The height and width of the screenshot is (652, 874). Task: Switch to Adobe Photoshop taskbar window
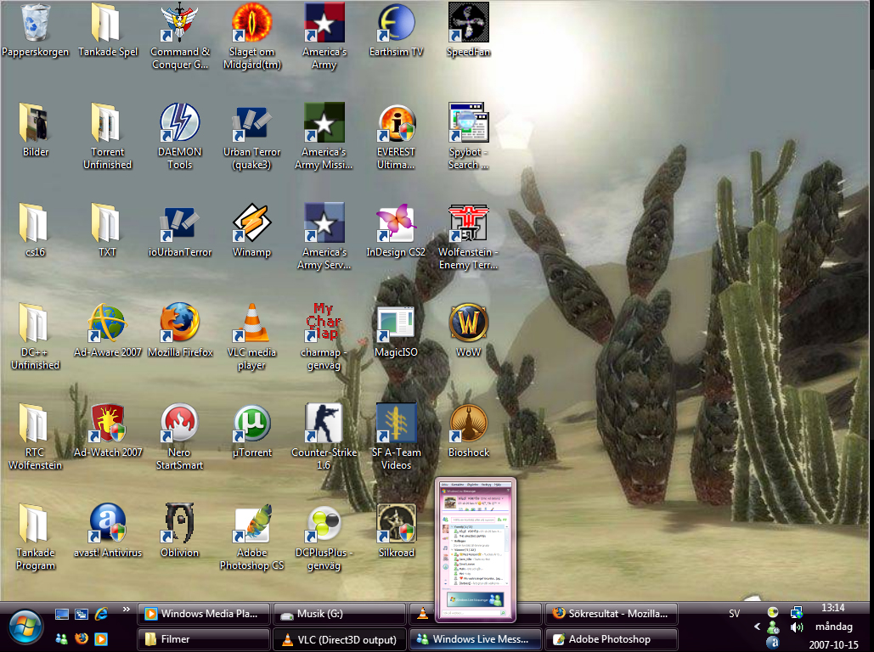(612, 639)
